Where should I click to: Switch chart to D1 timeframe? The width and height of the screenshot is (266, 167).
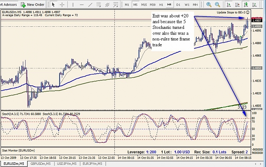(178, 5)
